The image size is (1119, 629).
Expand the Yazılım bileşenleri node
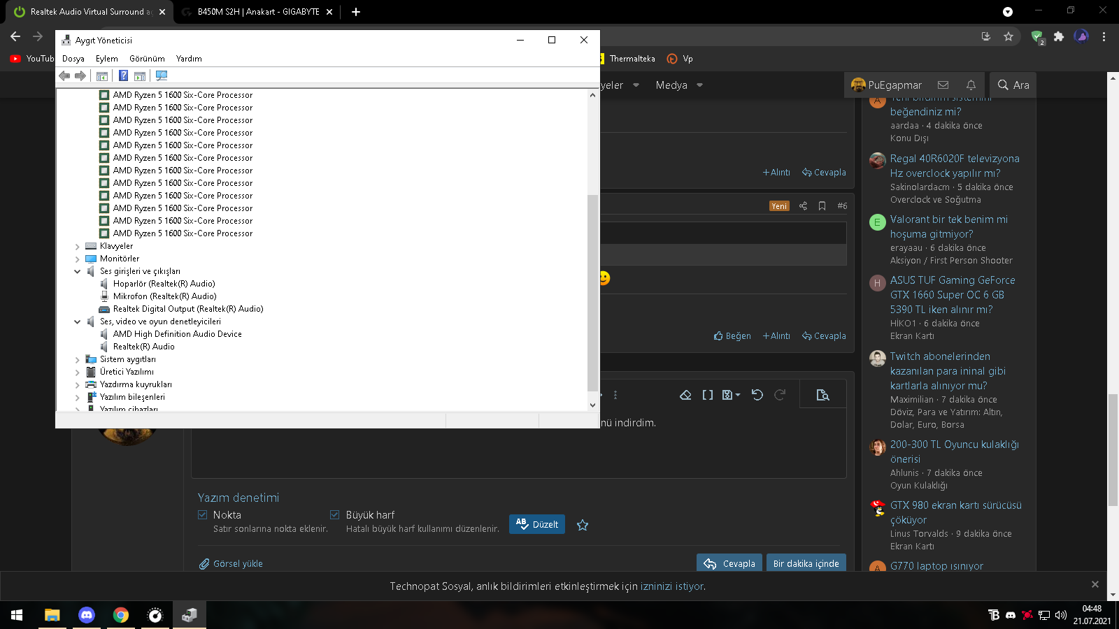tap(78, 398)
